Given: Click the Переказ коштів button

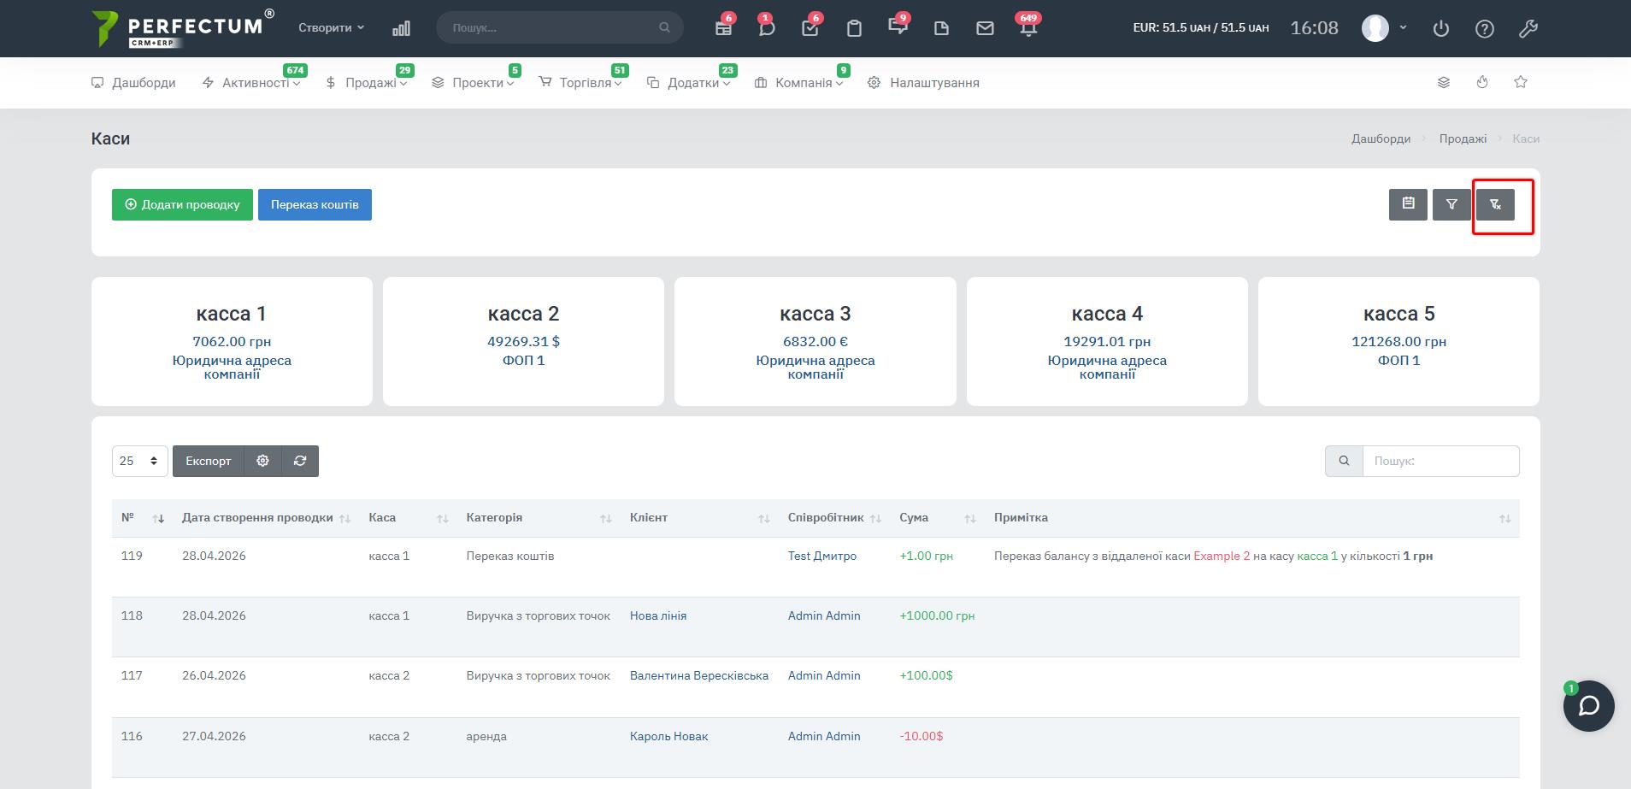Looking at the screenshot, I should (x=315, y=204).
